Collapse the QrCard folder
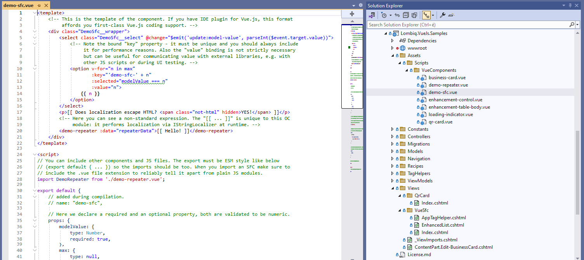Screen dimensions: 584x260 [399, 196]
